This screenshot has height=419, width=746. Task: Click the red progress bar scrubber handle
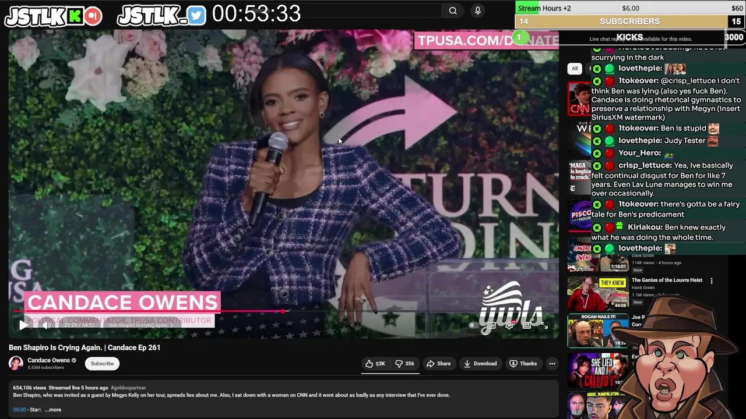pyautogui.click(x=283, y=311)
